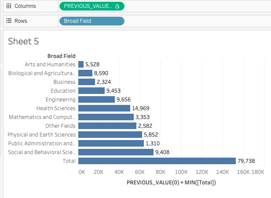The image size is (271, 198).
Task: Select the PREVIOUS_VALUE pill in Columns
Action: [x=88, y=6]
